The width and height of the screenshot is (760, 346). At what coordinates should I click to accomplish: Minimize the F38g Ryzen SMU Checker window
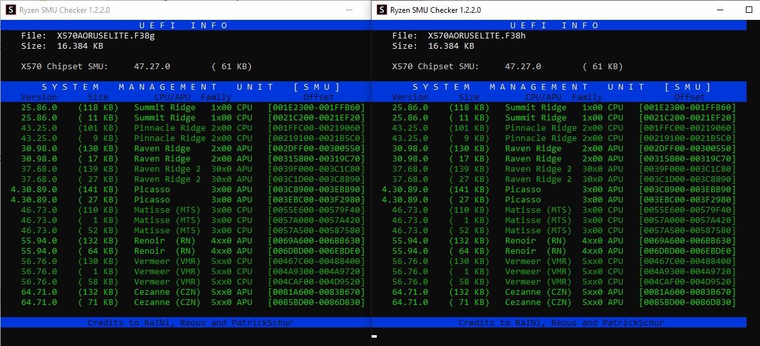[x=349, y=10]
